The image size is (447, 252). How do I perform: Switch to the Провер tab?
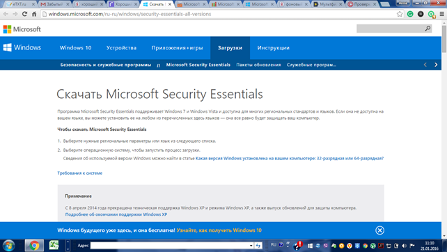pyautogui.click(x=362, y=4)
